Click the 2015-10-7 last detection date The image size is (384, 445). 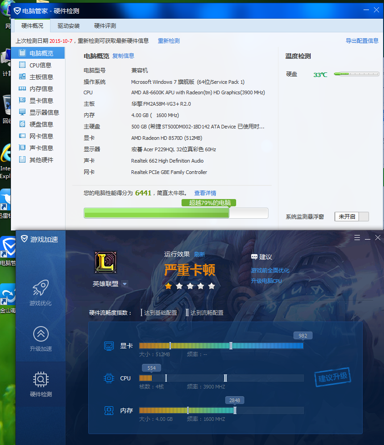(x=61, y=41)
